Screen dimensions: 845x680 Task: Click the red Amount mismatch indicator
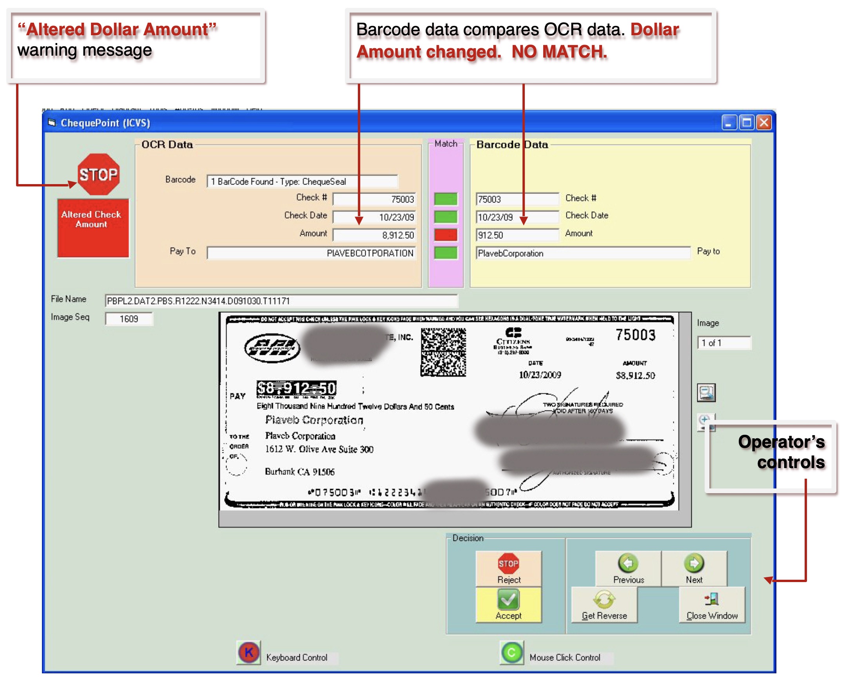click(x=446, y=235)
